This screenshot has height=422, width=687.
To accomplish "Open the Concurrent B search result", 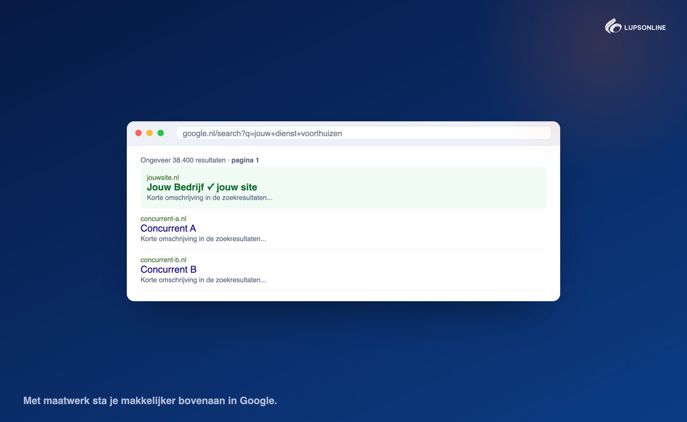I will (x=169, y=270).
